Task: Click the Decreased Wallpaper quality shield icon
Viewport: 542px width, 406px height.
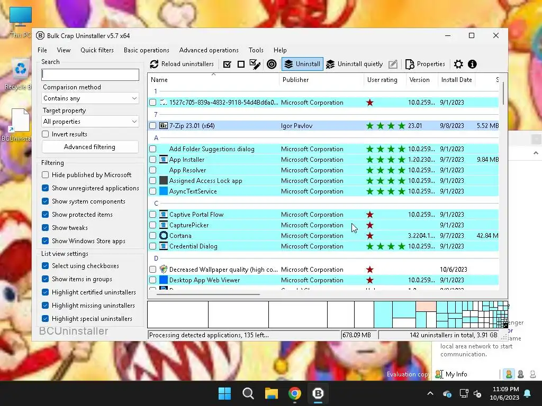Action: click(164, 269)
